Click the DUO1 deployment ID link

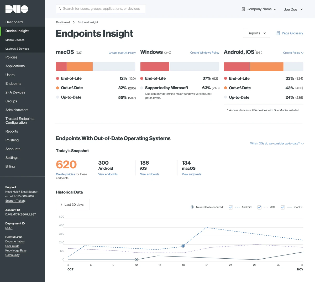tap(9, 228)
